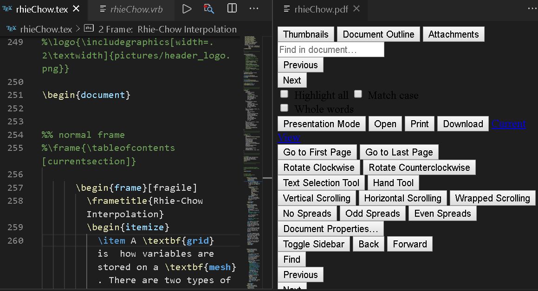Click the Toggle Sidebar button
Viewport: 538px width, 291px height.
314,244
